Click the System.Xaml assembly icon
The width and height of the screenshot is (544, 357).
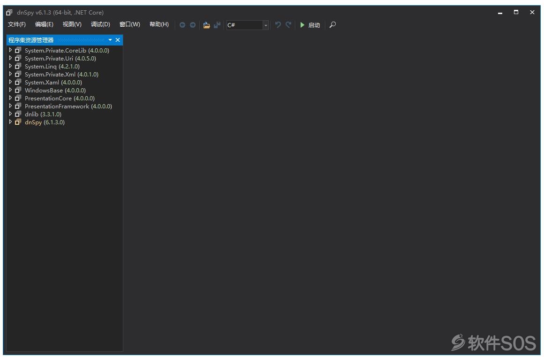(x=18, y=82)
